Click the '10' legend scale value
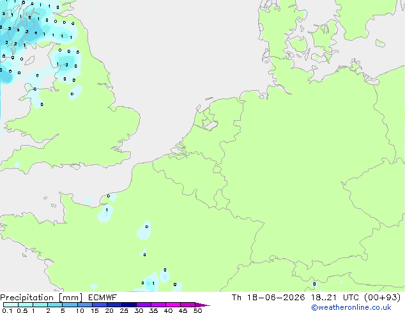Viewport: 405px width, 313px height. (x=80, y=310)
